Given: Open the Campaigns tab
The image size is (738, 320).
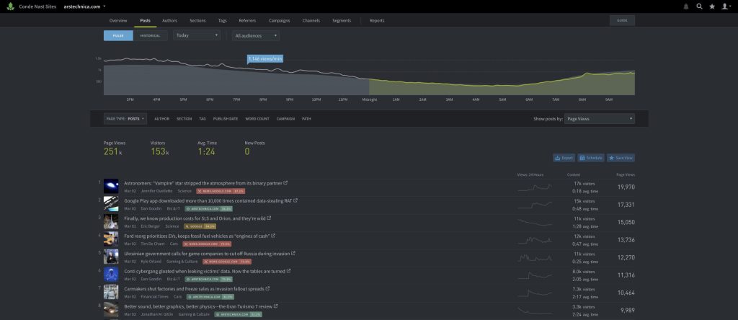Looking at the screenshot, I should coord(279,21).
